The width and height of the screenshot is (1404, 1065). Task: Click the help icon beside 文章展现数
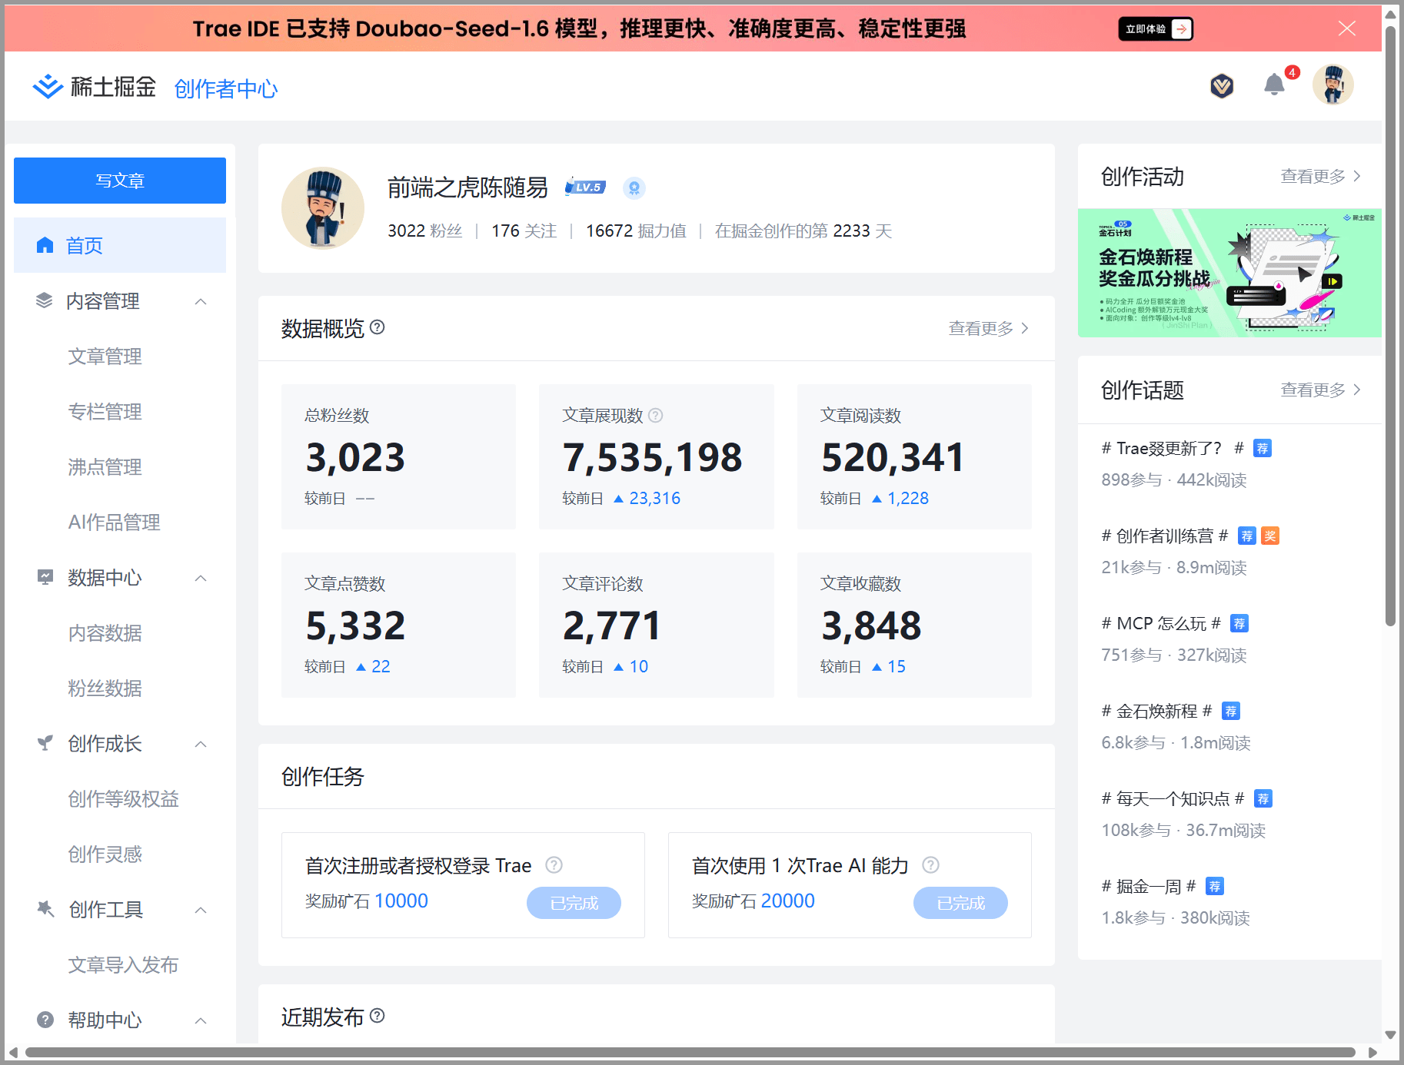tap(656, 415)
